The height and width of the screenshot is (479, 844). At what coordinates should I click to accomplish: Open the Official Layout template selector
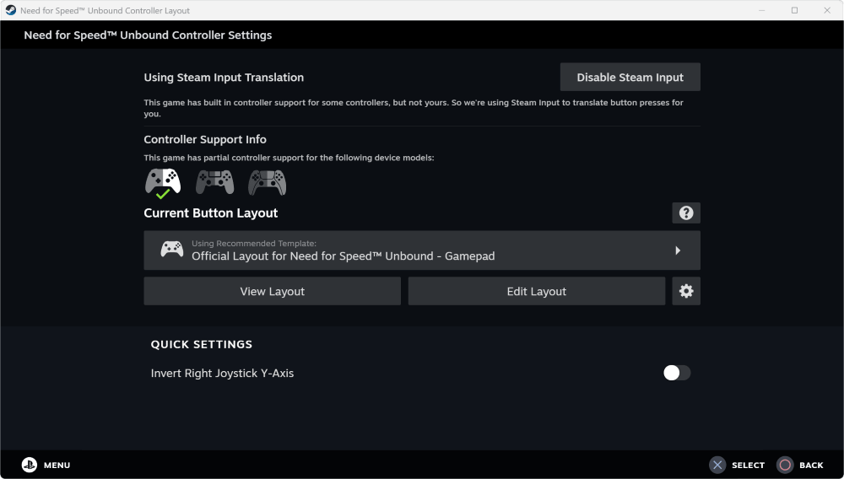coord(422,250)
